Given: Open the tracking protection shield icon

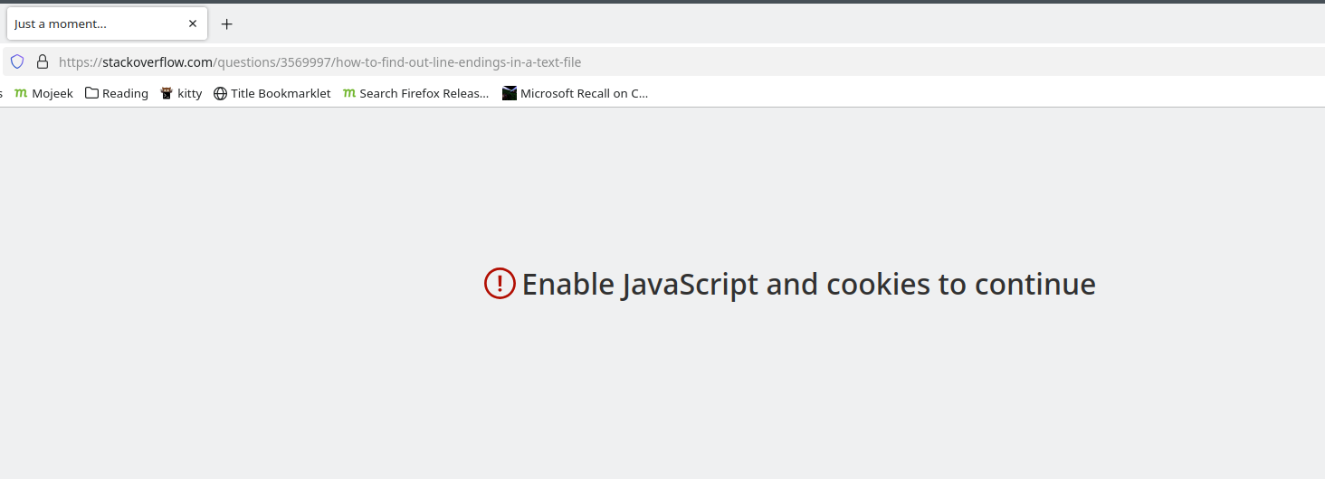Looking at the screenshot, I should click(x=17, y=62).
